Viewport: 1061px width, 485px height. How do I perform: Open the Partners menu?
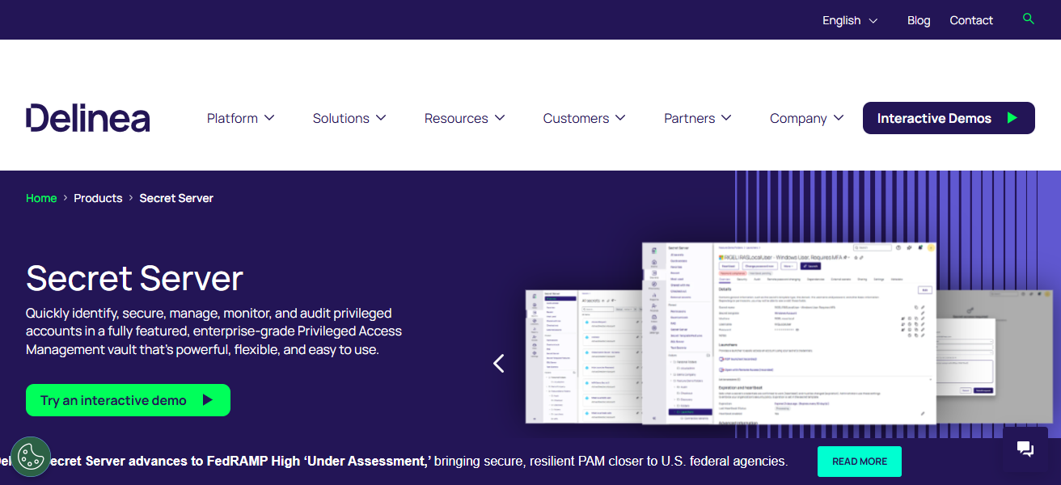click(x=697, y=118)
